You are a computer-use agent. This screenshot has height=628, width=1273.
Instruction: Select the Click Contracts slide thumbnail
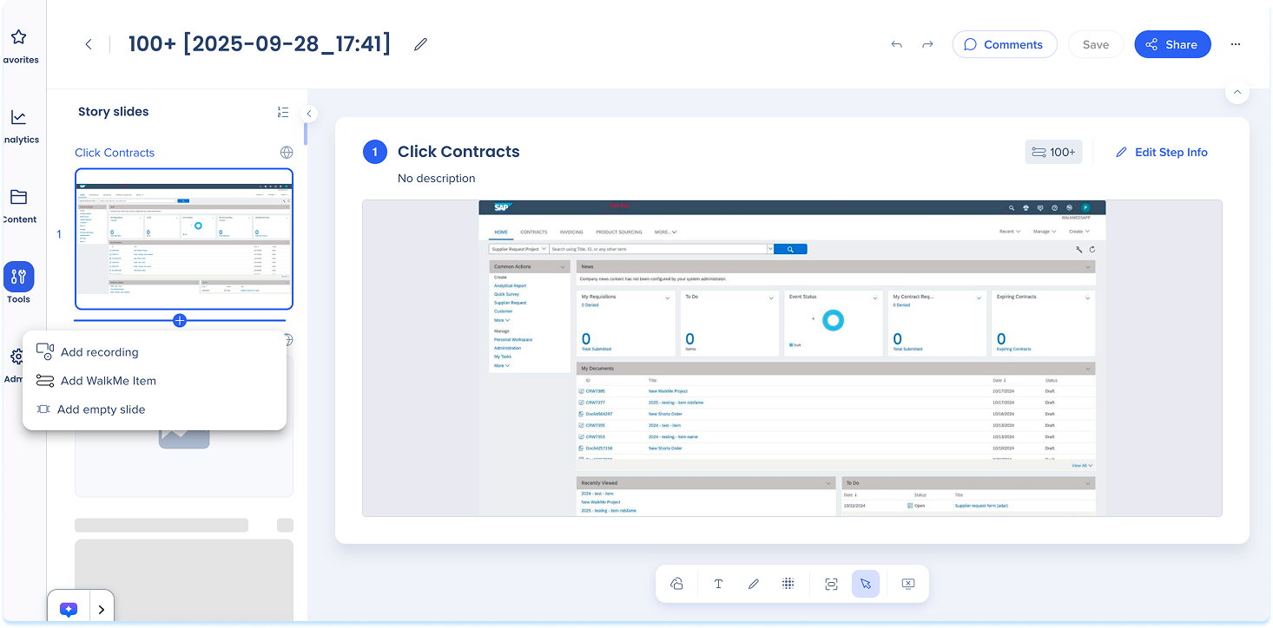(184, 239)
